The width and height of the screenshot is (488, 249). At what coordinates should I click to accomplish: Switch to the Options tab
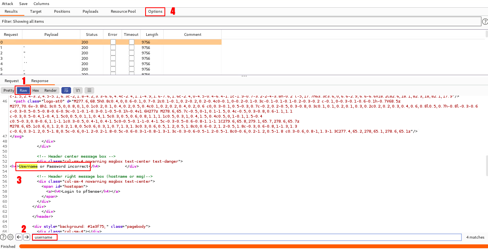[x=155, y=12]
